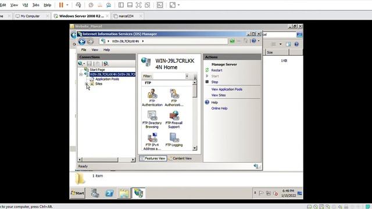This screenshot has height=209, width=372.
Task: Click features list vertical scrollbar down arrow
Action: tap(195, 148)
